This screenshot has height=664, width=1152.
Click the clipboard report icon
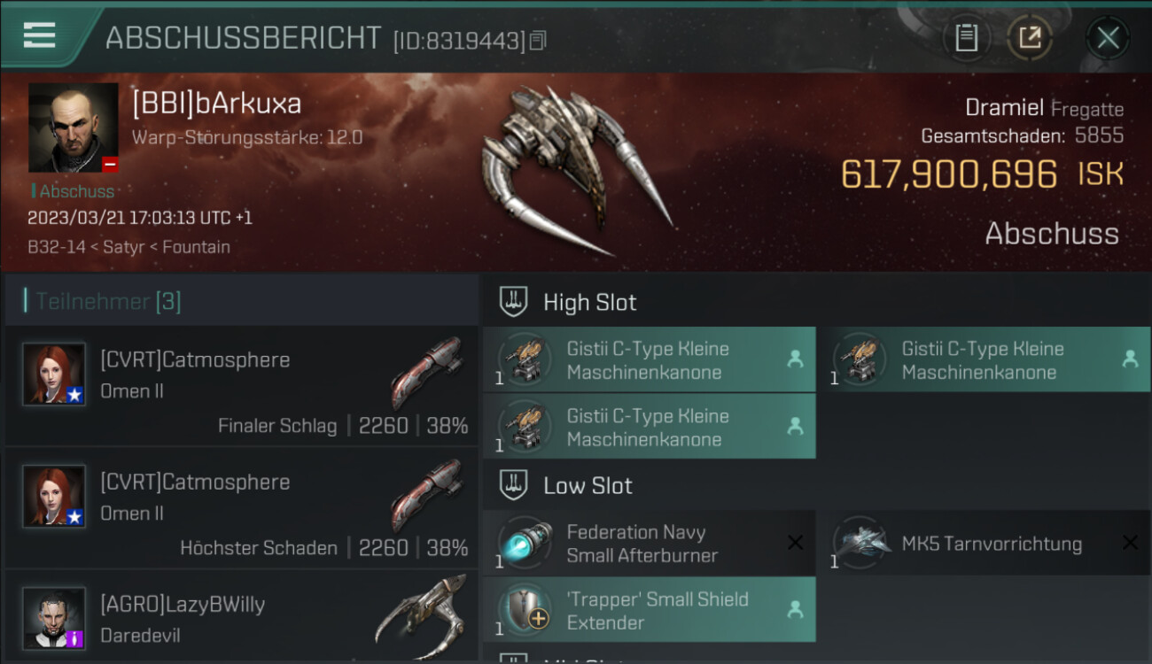point(966,37)
